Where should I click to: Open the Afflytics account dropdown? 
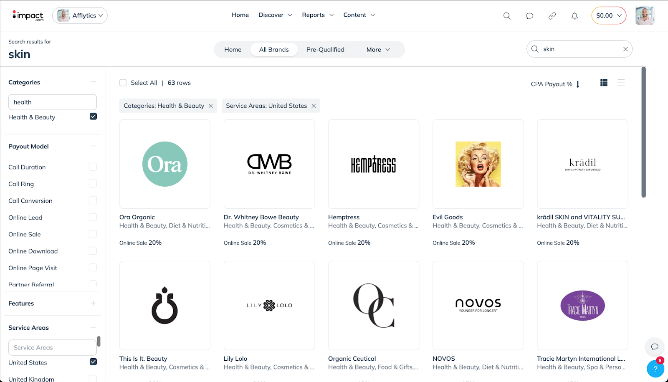80,15
